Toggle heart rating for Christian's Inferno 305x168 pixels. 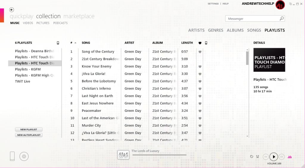tap(200, 89)
